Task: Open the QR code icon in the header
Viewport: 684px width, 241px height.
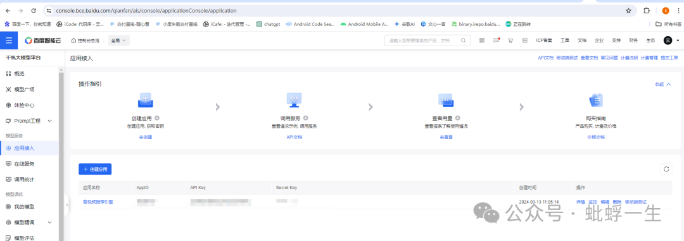Action: coord(482,40)
